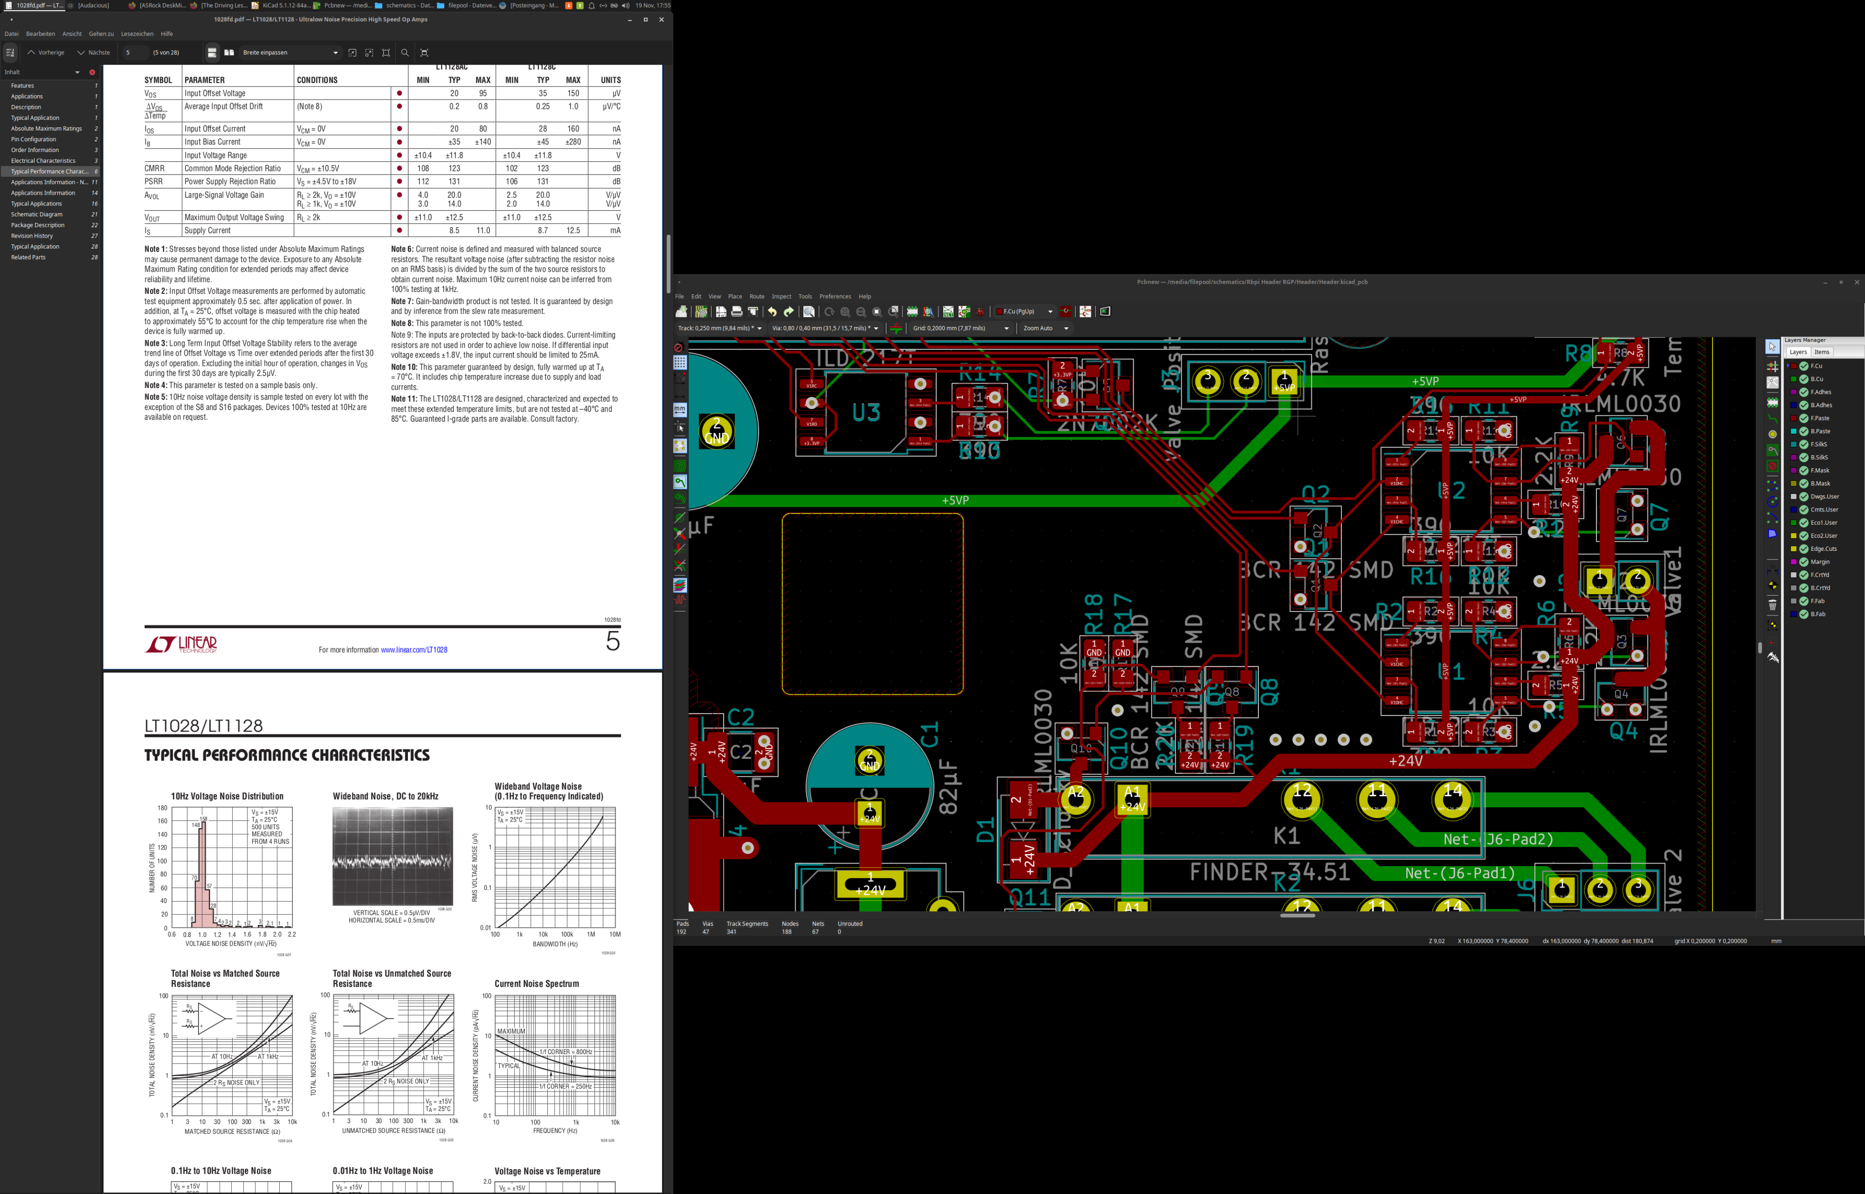Select the Add vias tool
The height and width of the screenshot is (1194, 1865).
[1773, 435]
